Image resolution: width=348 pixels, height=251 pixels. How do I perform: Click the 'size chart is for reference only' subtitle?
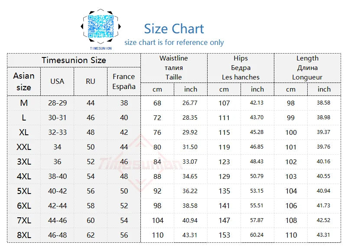point(174,42)
